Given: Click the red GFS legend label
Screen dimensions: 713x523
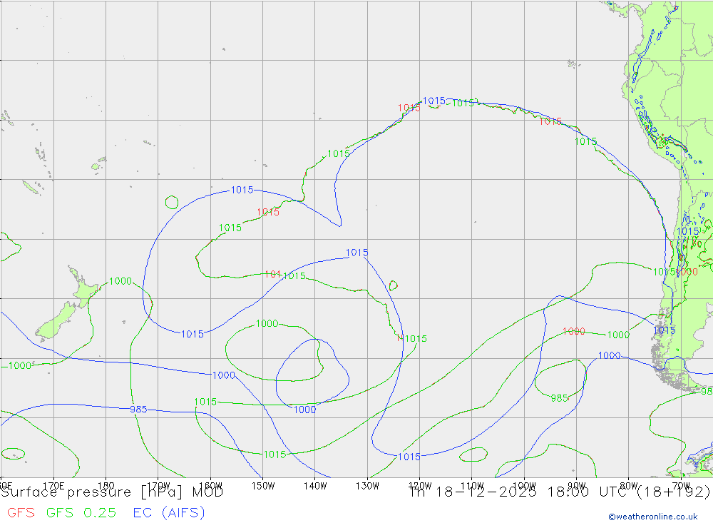Looking at the screenshot, I should [x=21, y=513].
